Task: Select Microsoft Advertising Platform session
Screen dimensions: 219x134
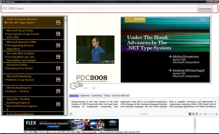Action: point(33,80)
